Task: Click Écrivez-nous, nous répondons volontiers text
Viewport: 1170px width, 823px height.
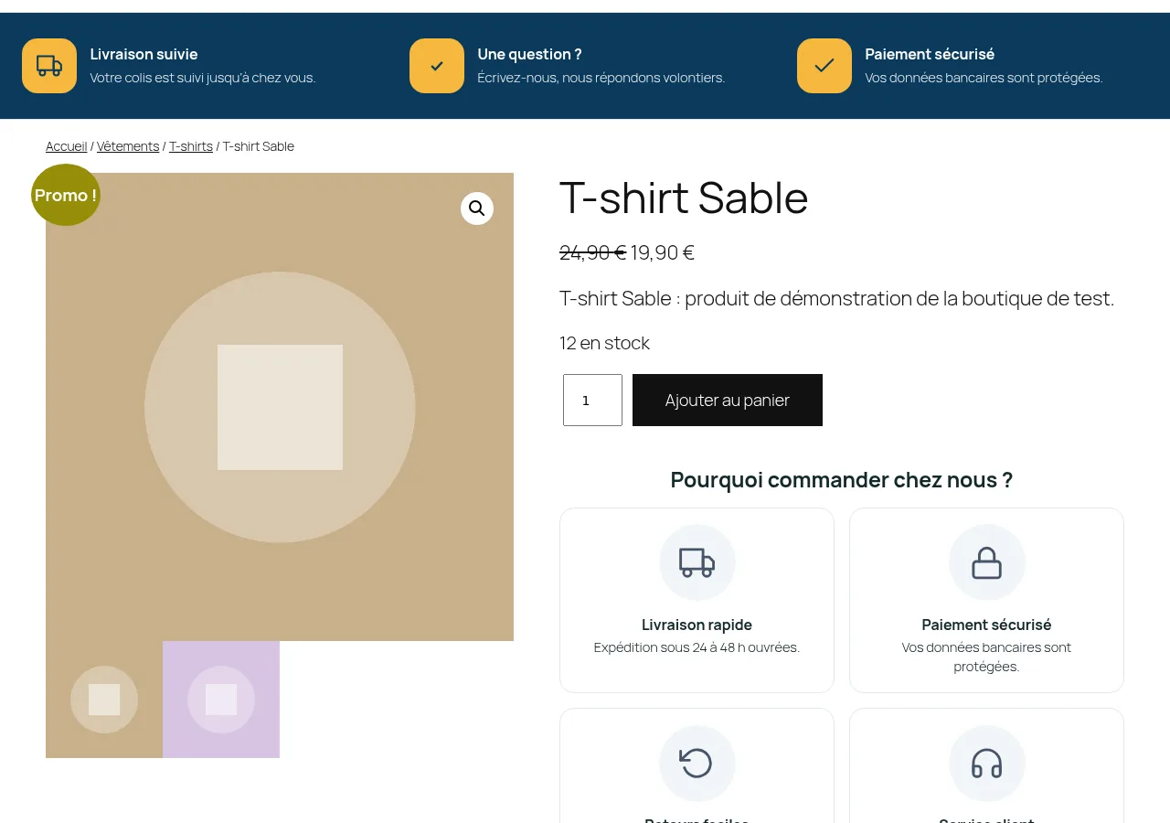Action: [601, 78]
